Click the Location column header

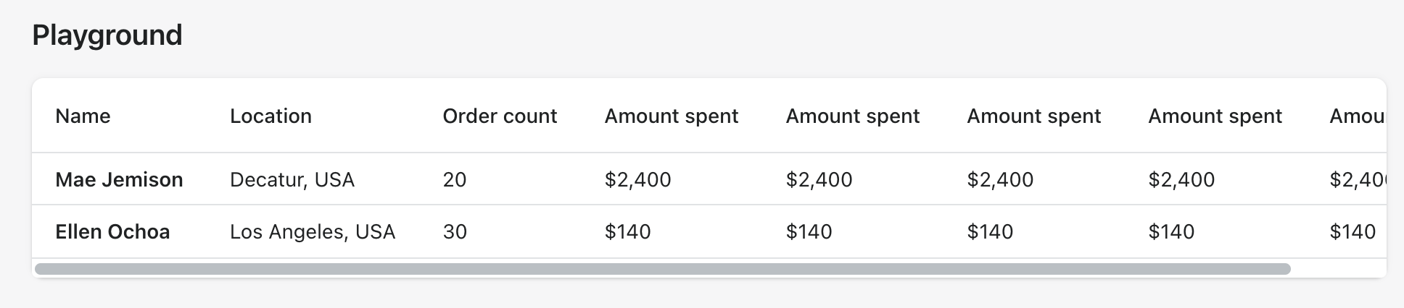pyautogui.click(x=271, y=116)
